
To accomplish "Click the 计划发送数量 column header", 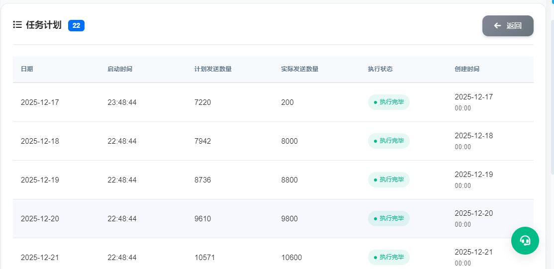I will 213,69.
